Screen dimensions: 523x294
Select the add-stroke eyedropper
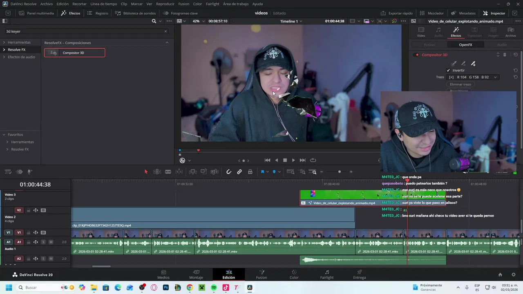click(x=473, y=63)
